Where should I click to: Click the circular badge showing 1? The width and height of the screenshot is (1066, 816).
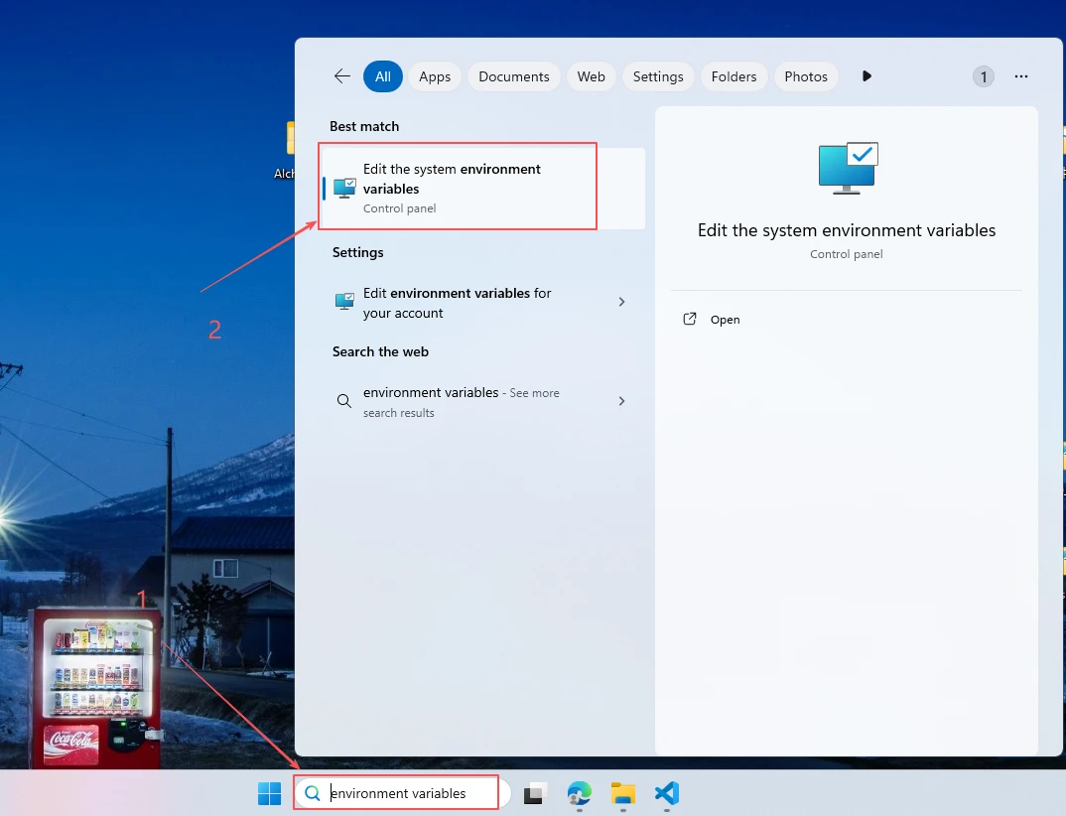pos(983,76)
